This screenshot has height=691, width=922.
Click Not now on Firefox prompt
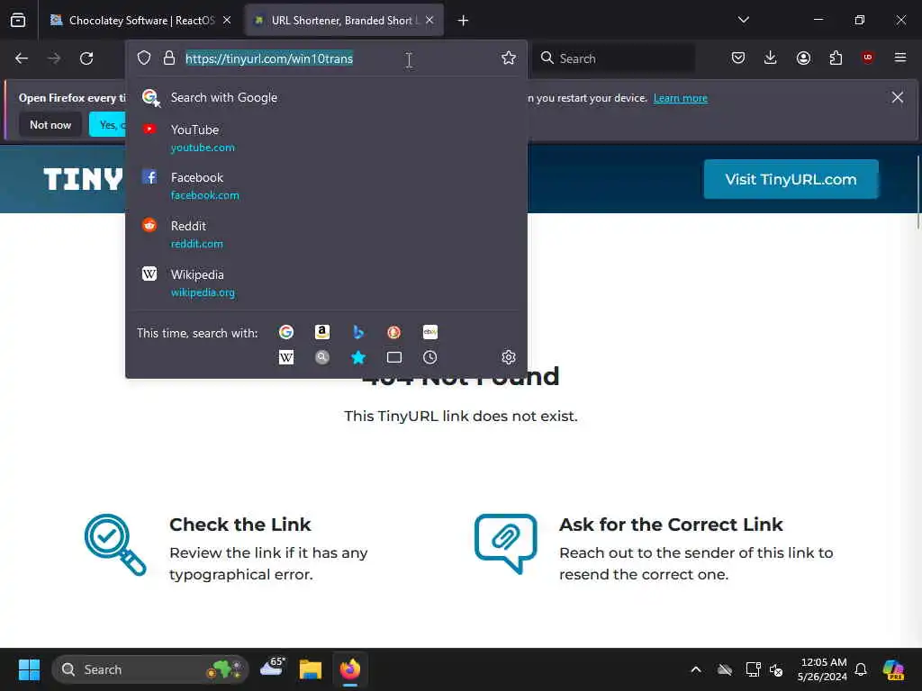coord(50,124)
